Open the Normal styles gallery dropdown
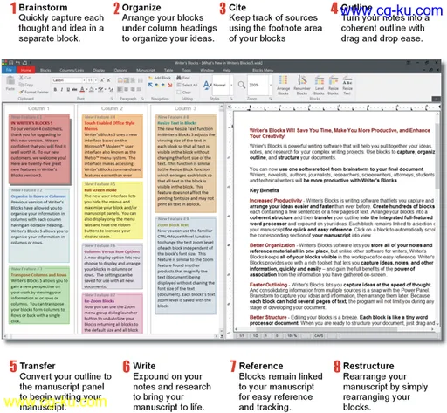The width and height of the screenshot is (447, 413). pyautogui.click(x=231, y=86)
